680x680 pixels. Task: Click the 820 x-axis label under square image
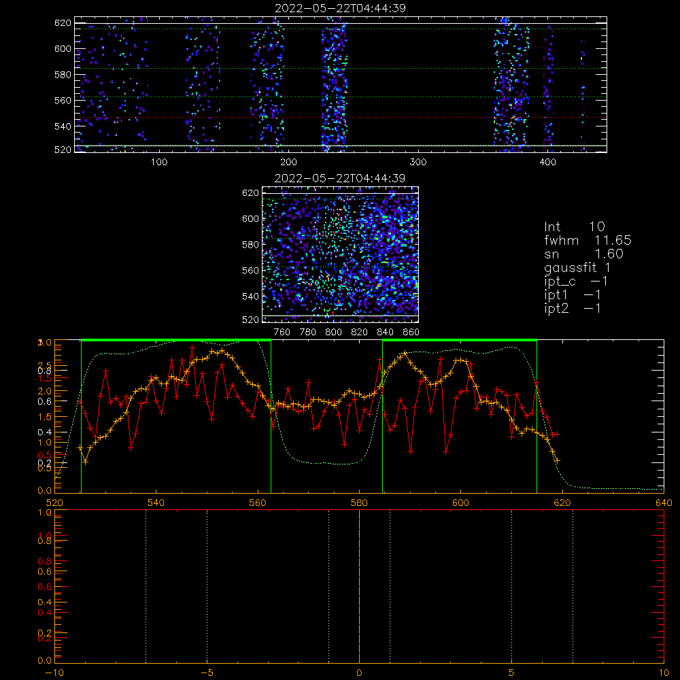(360, 333)
